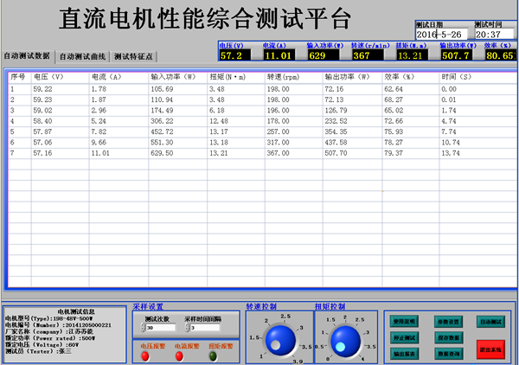Select row 7 in the data table
This screenshot has height=365, width=519.
[x=173, y=152]
